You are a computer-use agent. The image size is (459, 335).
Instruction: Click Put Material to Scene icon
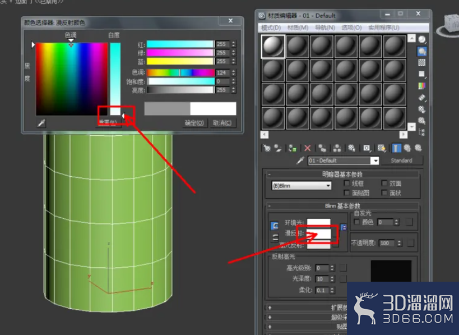click(x=278, y=148)
